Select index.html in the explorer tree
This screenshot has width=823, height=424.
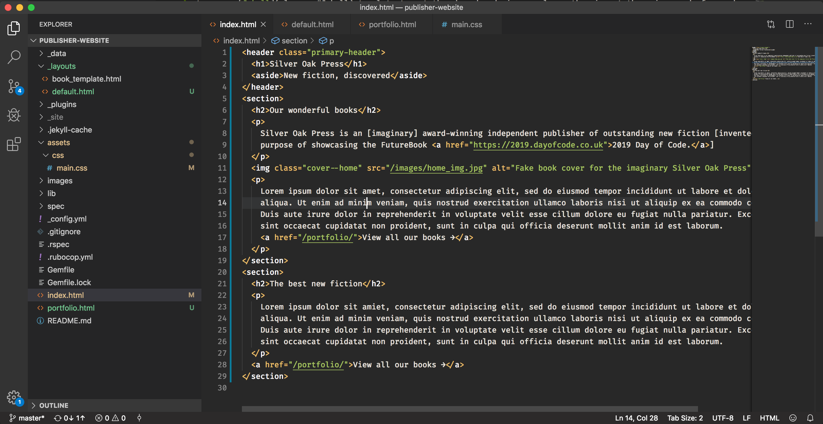(x=115, y=295)
